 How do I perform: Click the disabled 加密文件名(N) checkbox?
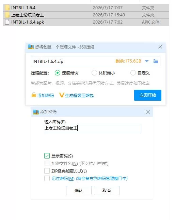point(47,163)
